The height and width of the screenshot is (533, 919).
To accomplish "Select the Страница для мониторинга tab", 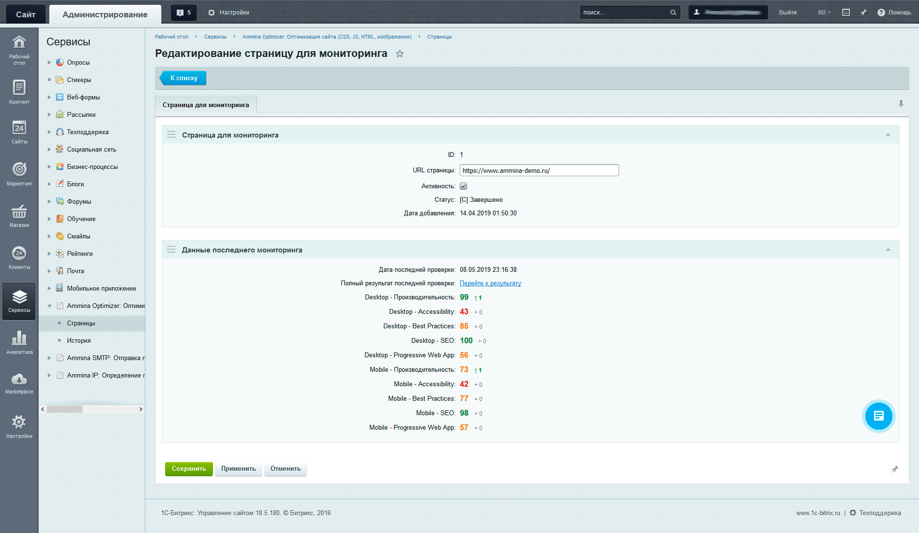I will [206, 105].
